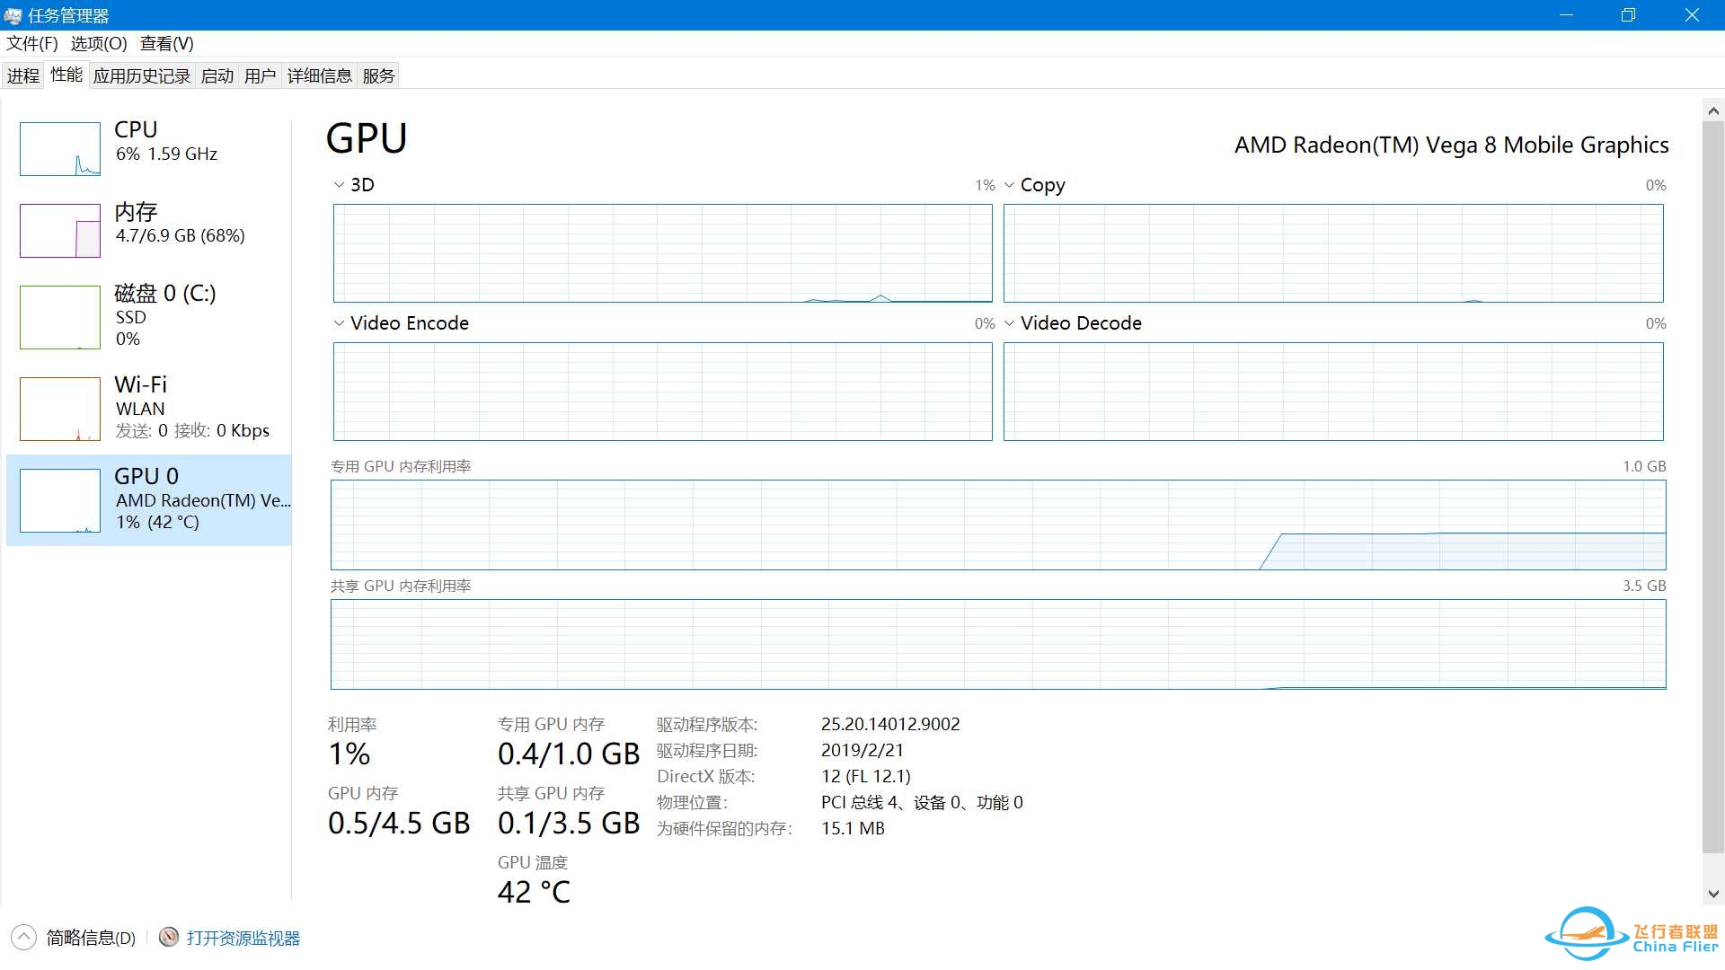Screen dimensions: 1725x970
Task: Open the 打开资源监视器 link
Action: (243, 939)
